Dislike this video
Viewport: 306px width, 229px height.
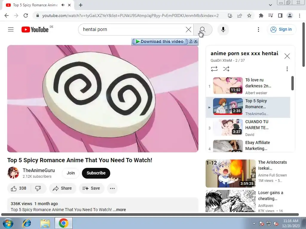pos(38,188)
